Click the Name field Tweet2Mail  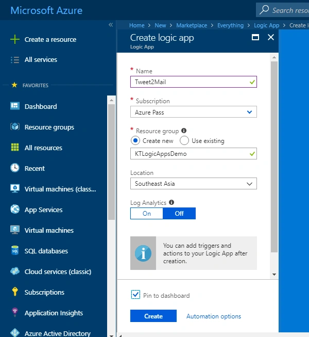pos(194,82)
